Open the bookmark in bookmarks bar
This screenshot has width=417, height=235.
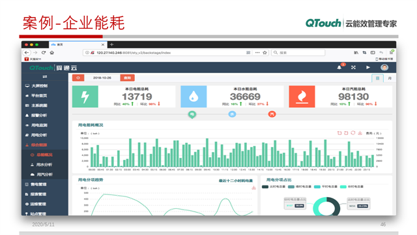pyautogui.click(x=33, y=59)
